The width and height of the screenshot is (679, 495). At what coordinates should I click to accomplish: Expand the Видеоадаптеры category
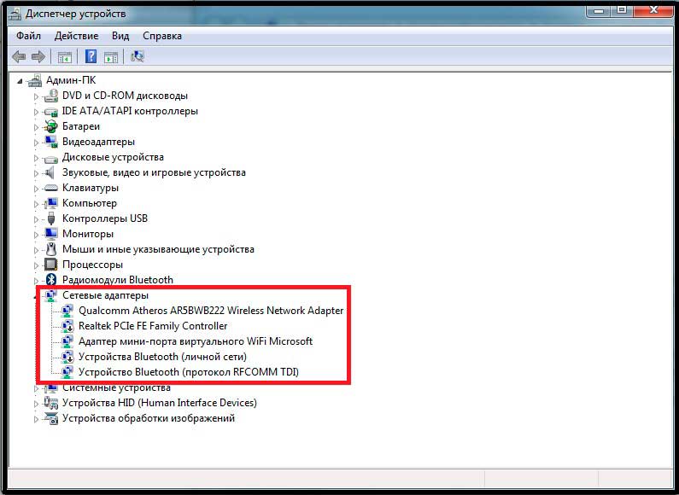point(37,142)
